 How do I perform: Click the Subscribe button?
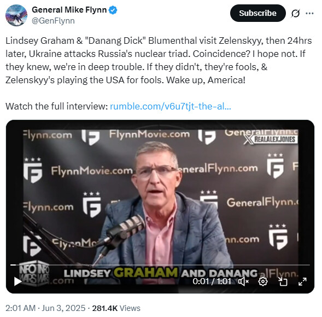pos(257,13)
